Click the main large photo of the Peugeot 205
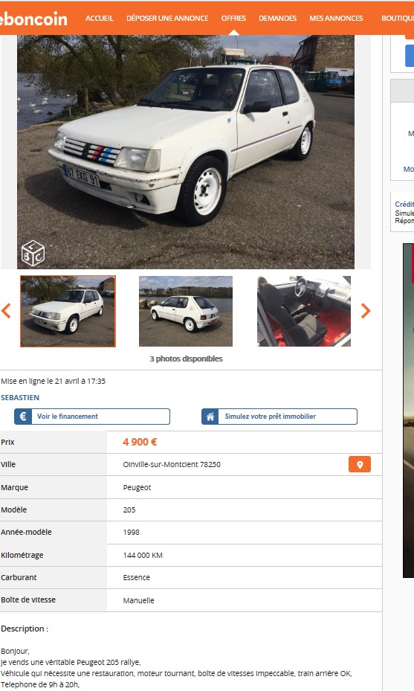Screen dimensions: 414x691 click(185, 152)
